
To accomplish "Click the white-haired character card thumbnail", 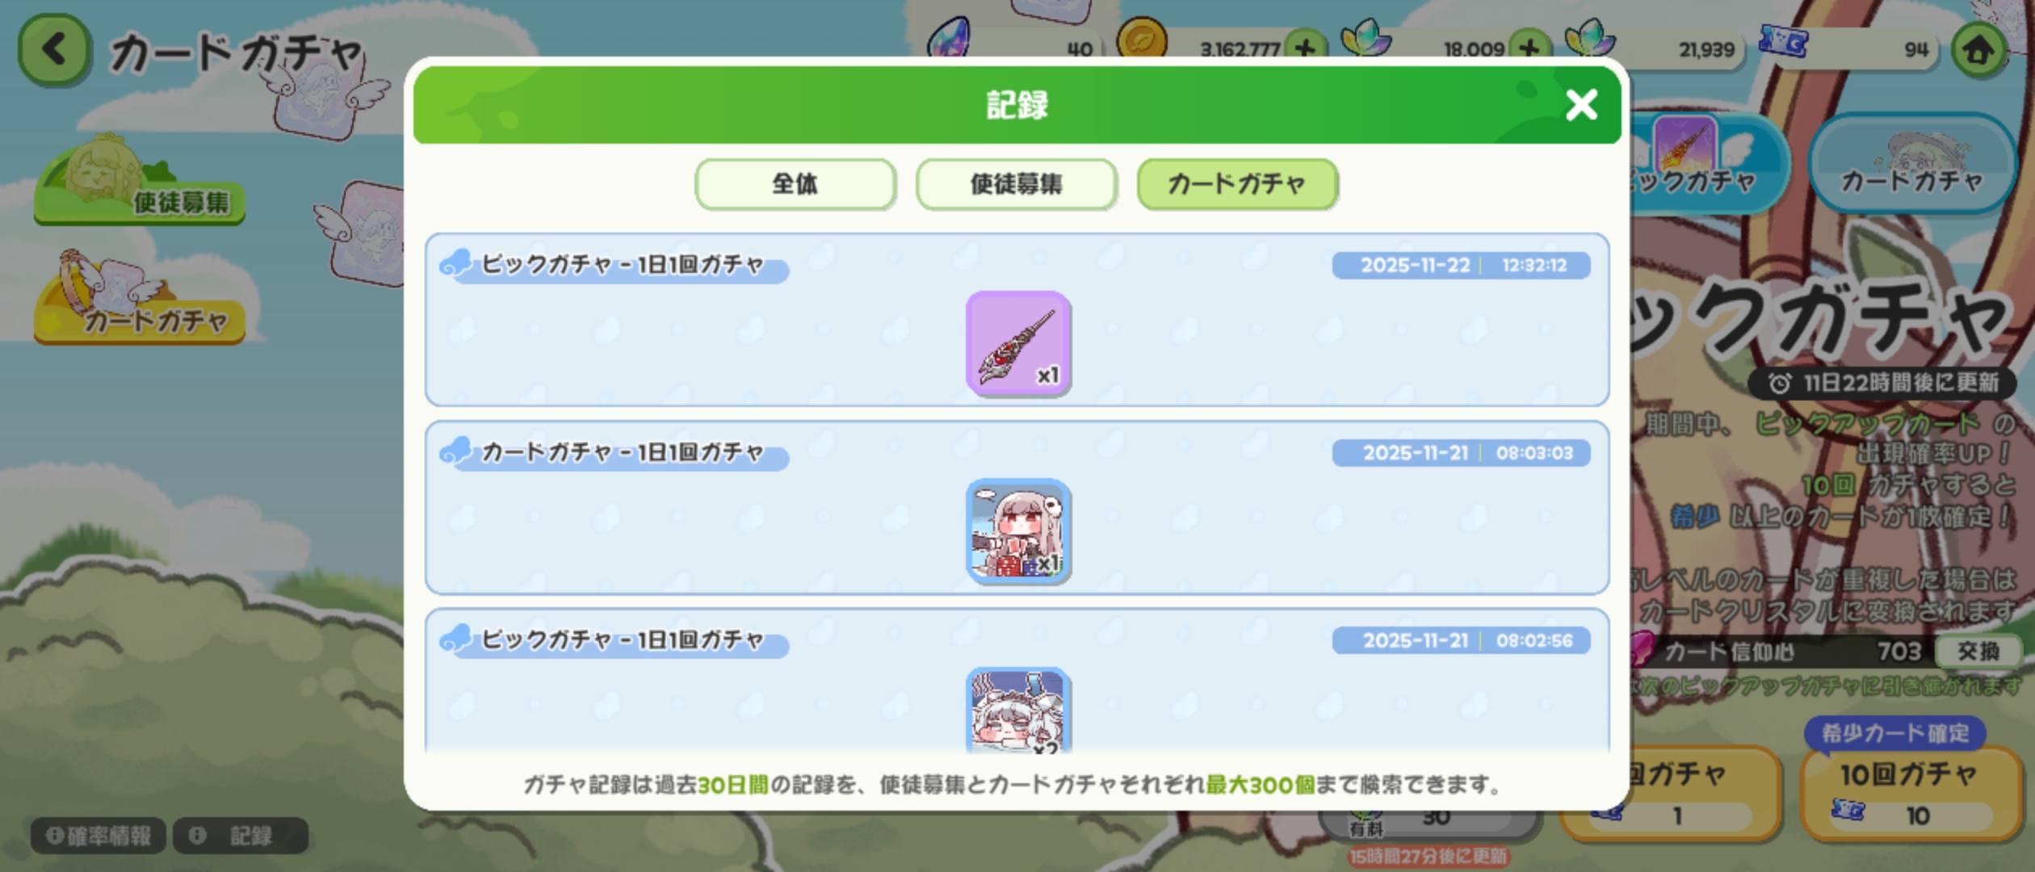I will tap(1018, 711).
